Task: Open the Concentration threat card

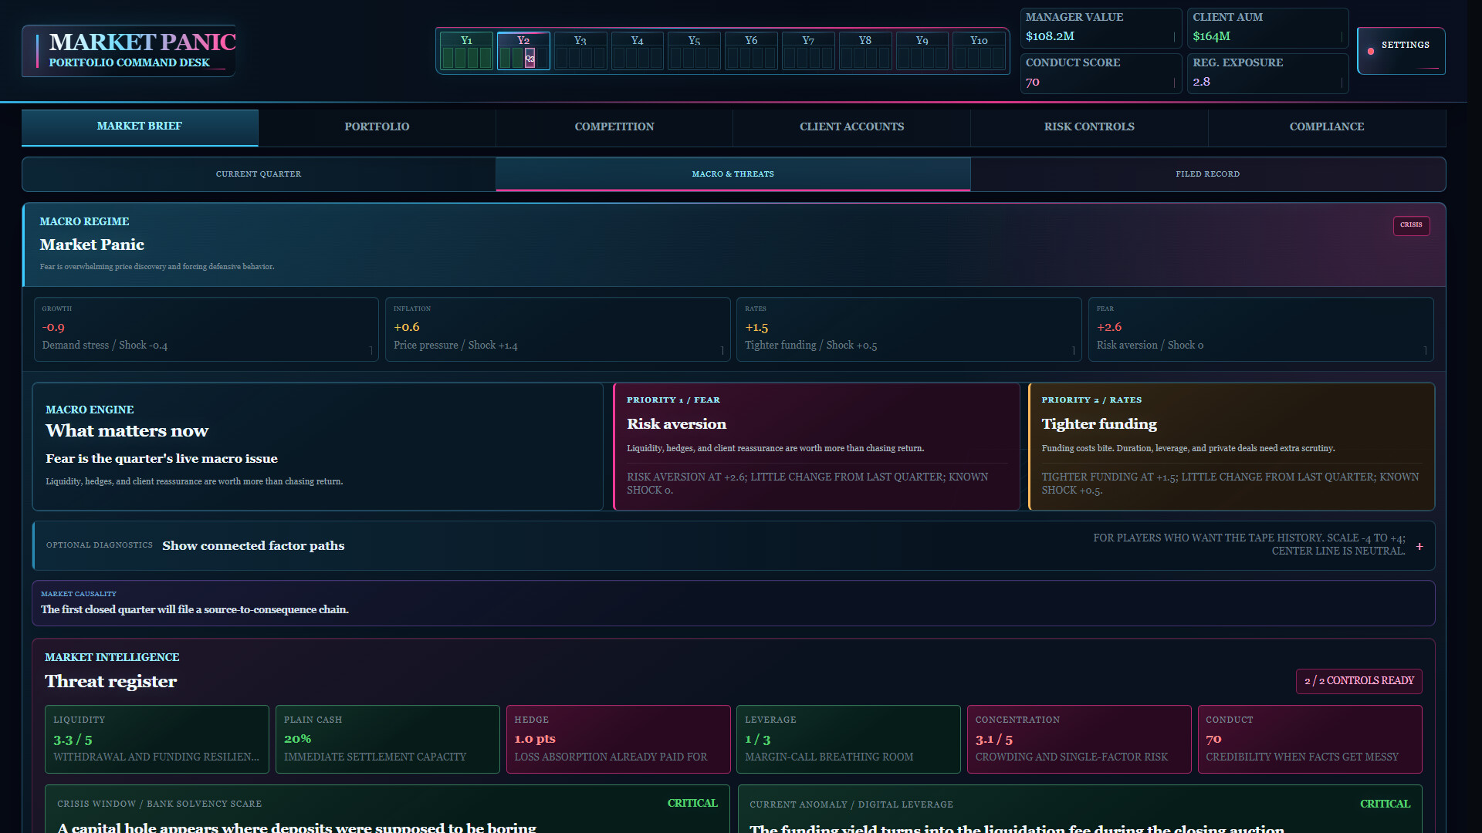Action: [1079, 739]
